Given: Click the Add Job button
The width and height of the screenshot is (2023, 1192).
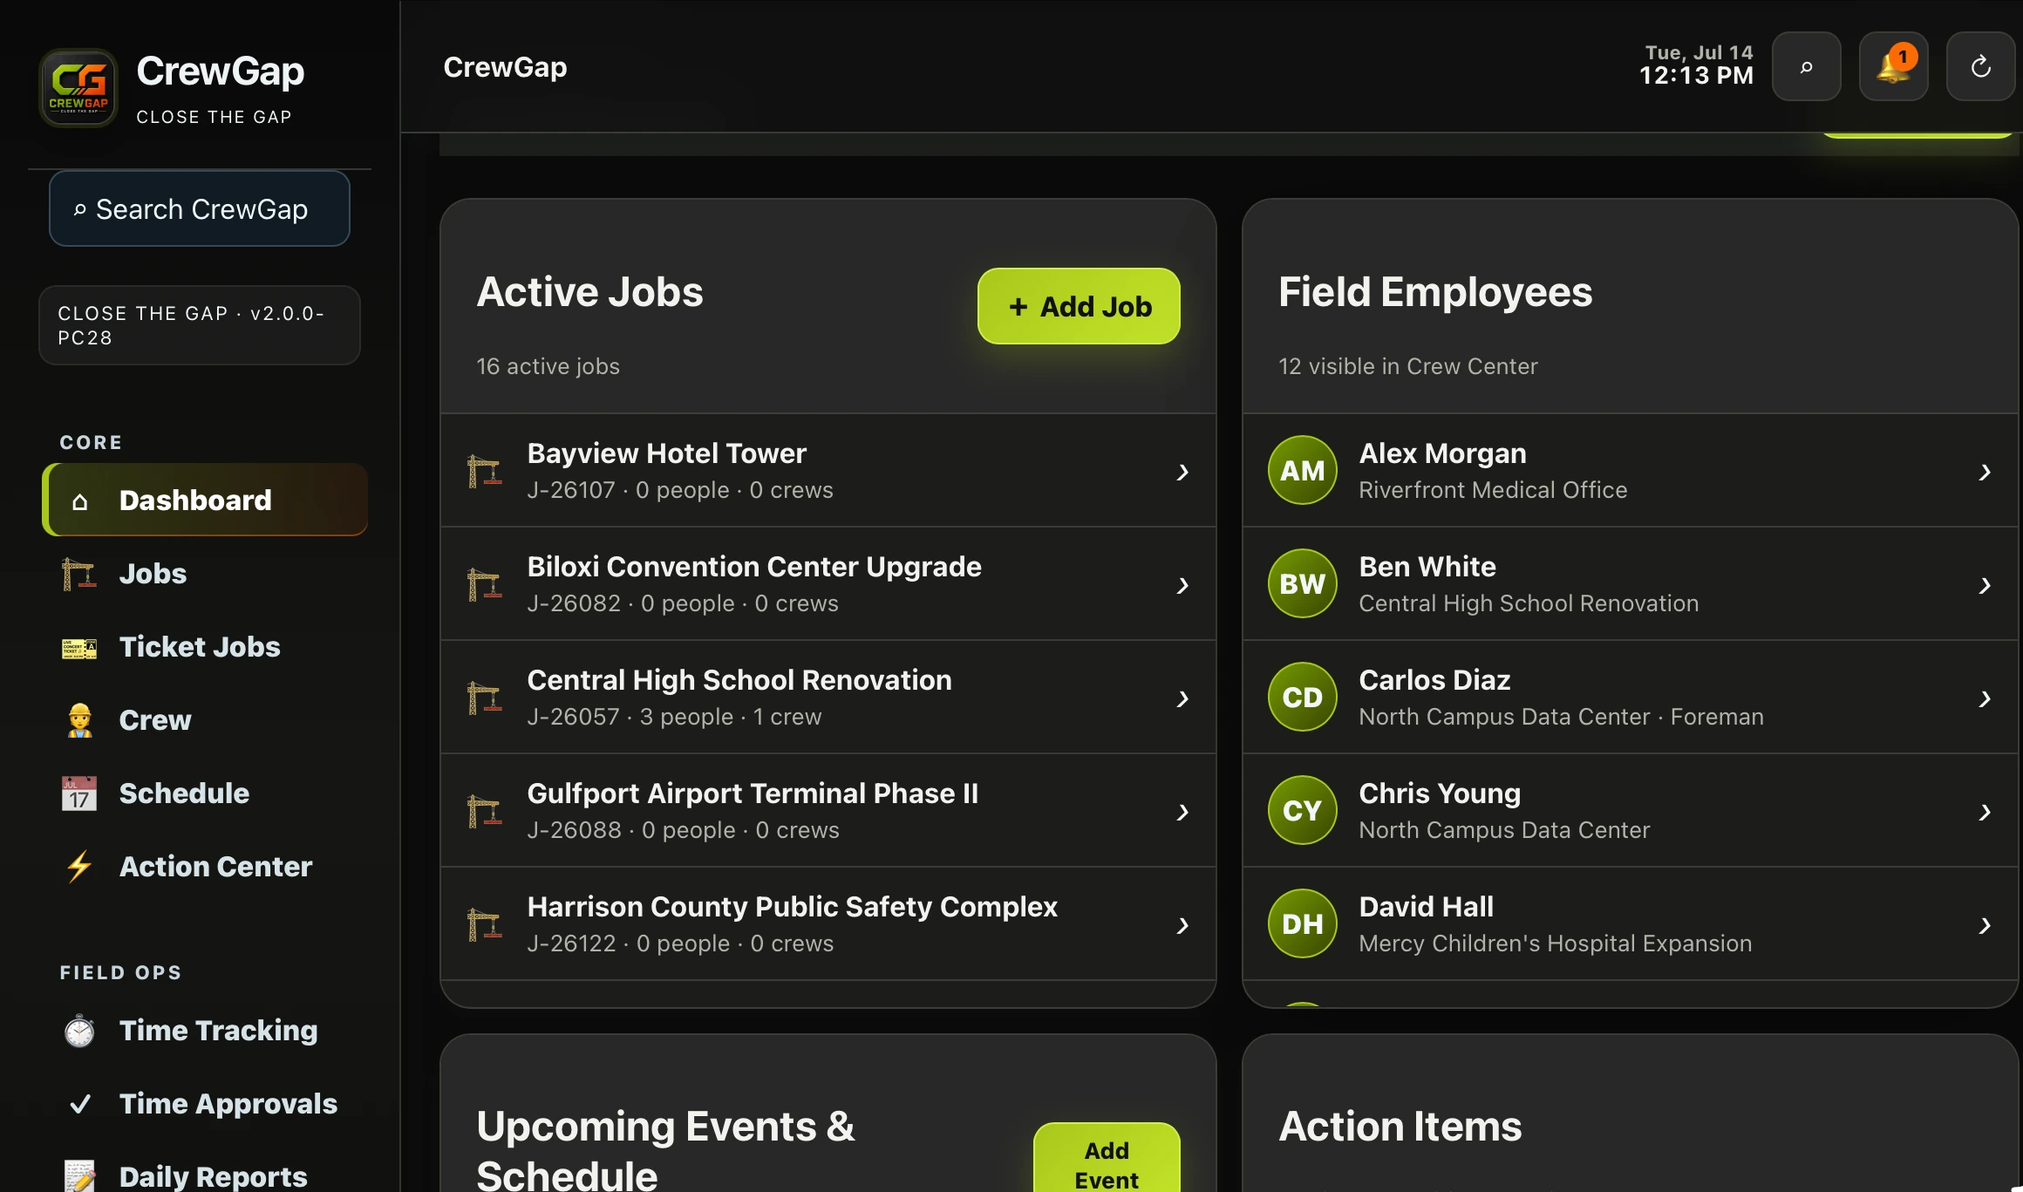Looking at the screenshot, I should (x=1079, y=306).
